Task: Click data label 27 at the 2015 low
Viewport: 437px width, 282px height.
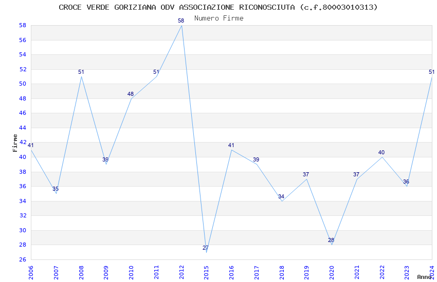Action: click(x=206, y=248)
